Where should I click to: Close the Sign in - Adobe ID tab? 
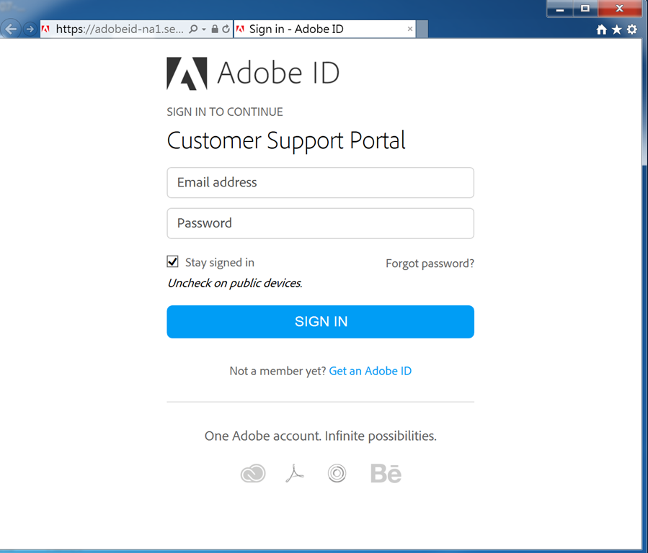410,29
